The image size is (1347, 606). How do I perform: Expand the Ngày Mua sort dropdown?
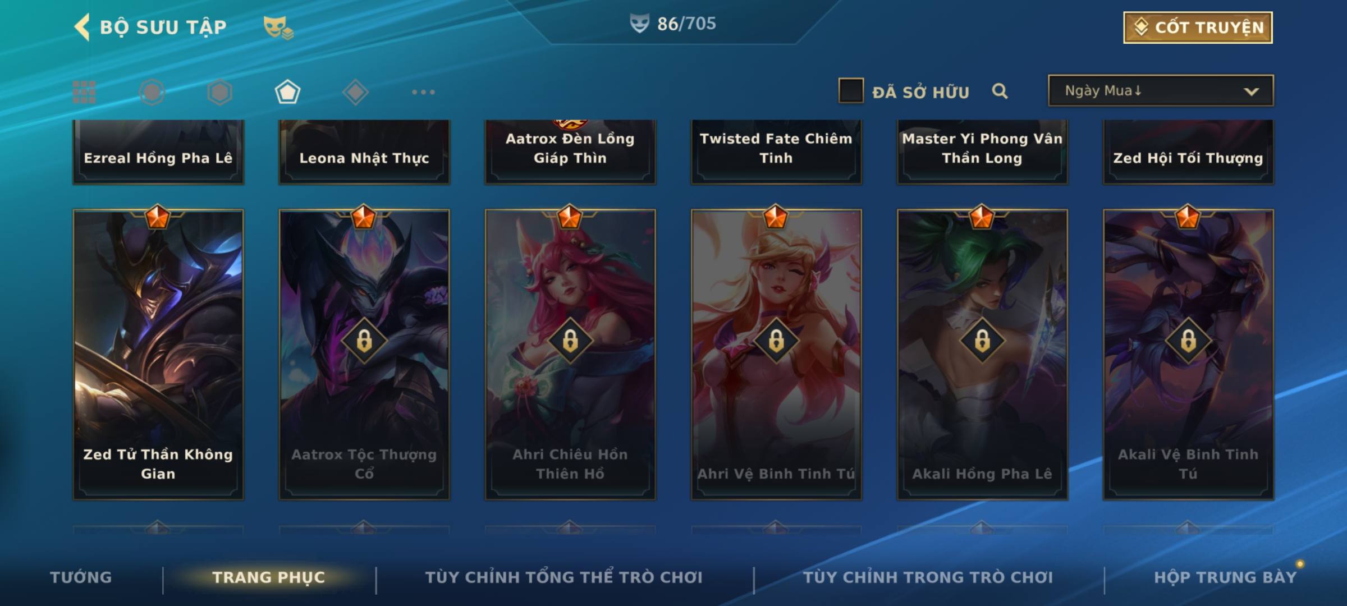[x=1161, y=90]
